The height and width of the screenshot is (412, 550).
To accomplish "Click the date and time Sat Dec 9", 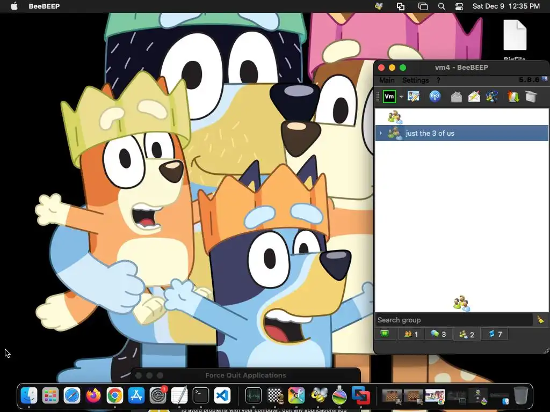I will 506,6.
